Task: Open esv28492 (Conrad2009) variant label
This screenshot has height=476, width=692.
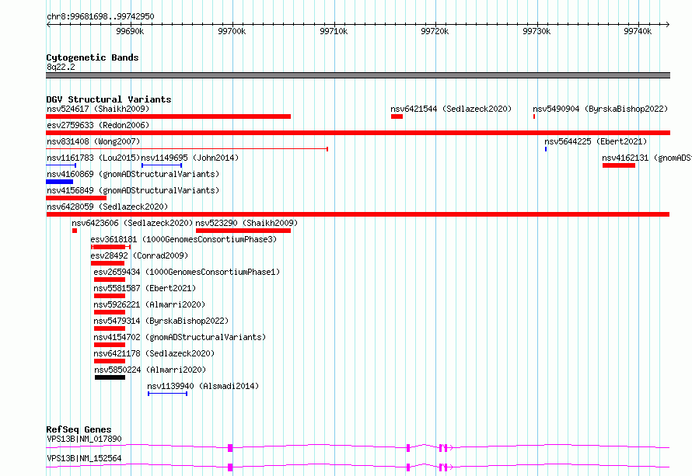Action: point(139,255)
